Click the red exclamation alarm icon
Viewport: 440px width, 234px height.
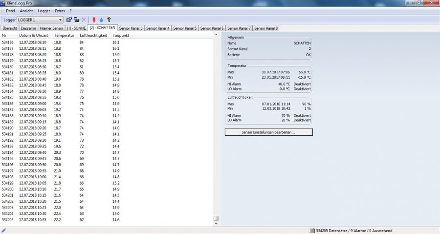click(94, 20)
